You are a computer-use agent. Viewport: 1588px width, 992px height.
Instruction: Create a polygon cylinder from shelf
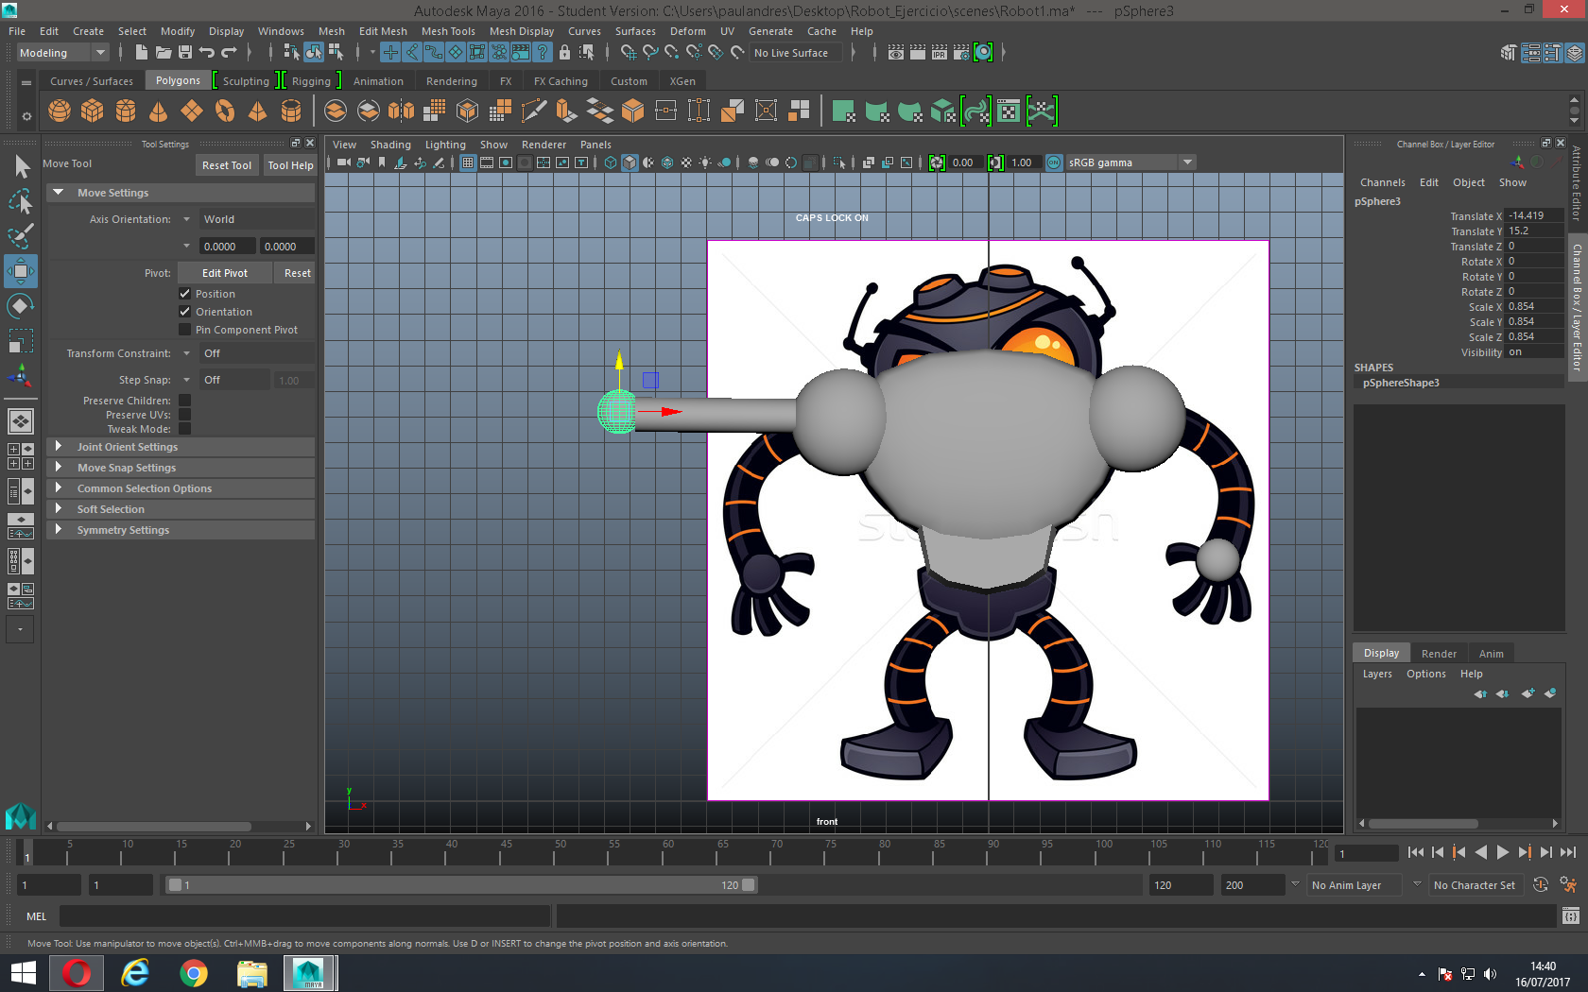point(126,111)
